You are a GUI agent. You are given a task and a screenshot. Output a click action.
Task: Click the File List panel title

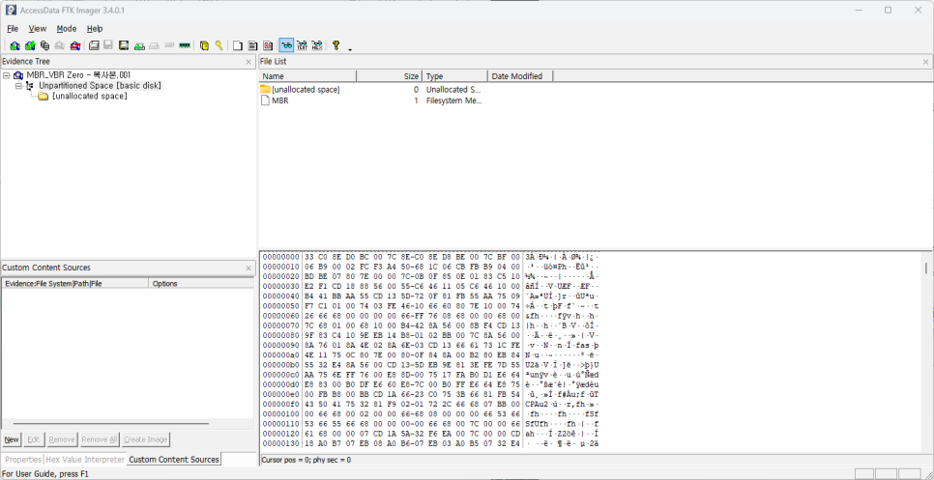pyautogui.click(x=274, y=61)
